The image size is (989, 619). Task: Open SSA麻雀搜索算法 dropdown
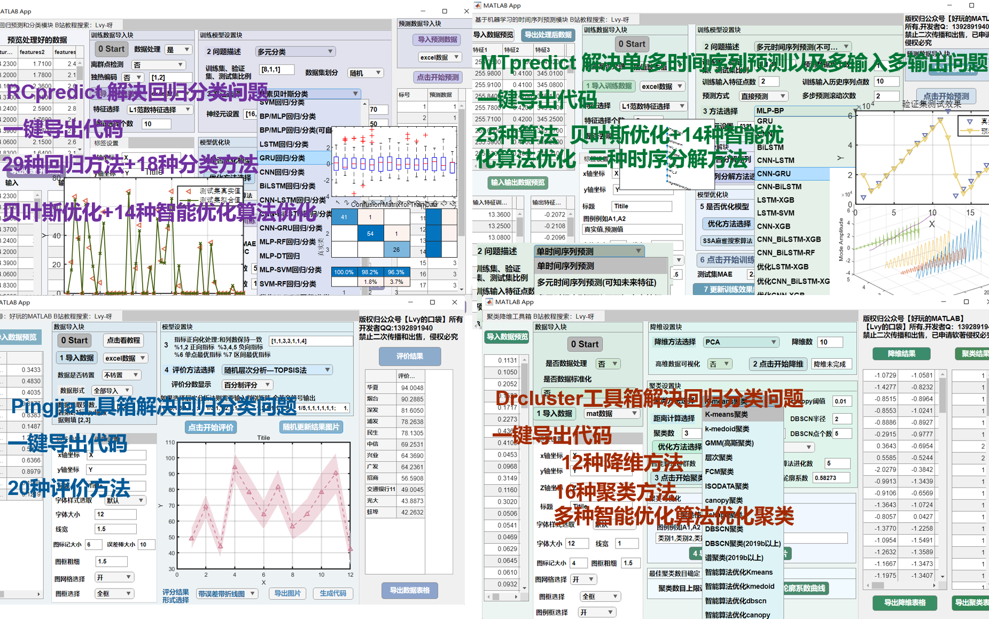[x=727, y=241]
